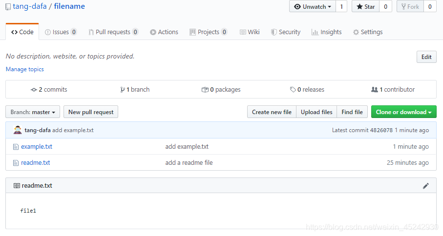443x236 pixels.
Task: Click the No description, website, or topics text
Action: 70,56
